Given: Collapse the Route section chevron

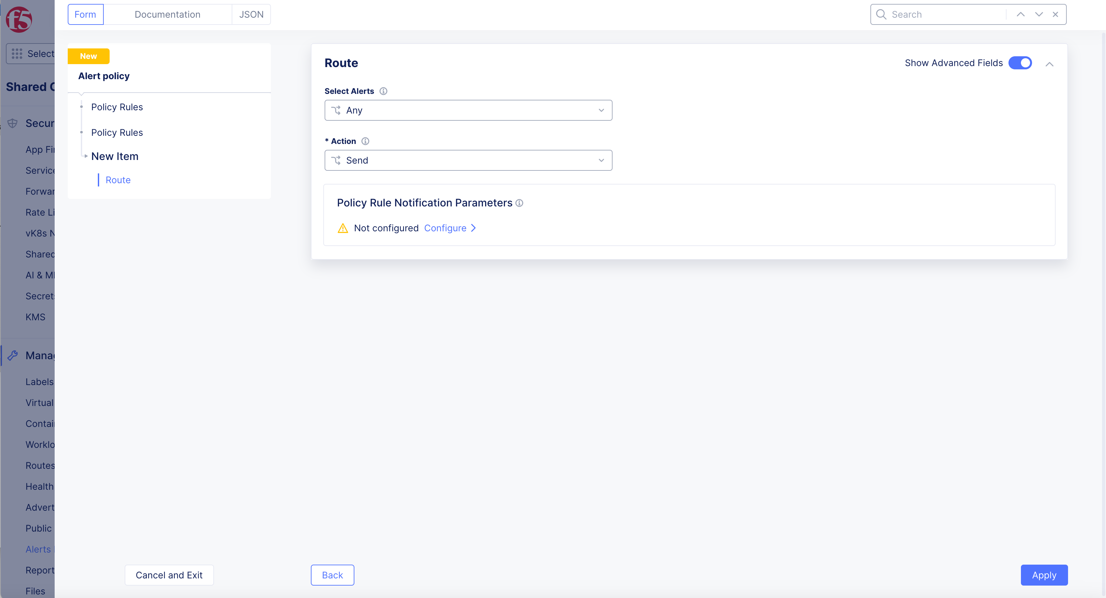Looking at the screenshot, I should coord(1049,64).
